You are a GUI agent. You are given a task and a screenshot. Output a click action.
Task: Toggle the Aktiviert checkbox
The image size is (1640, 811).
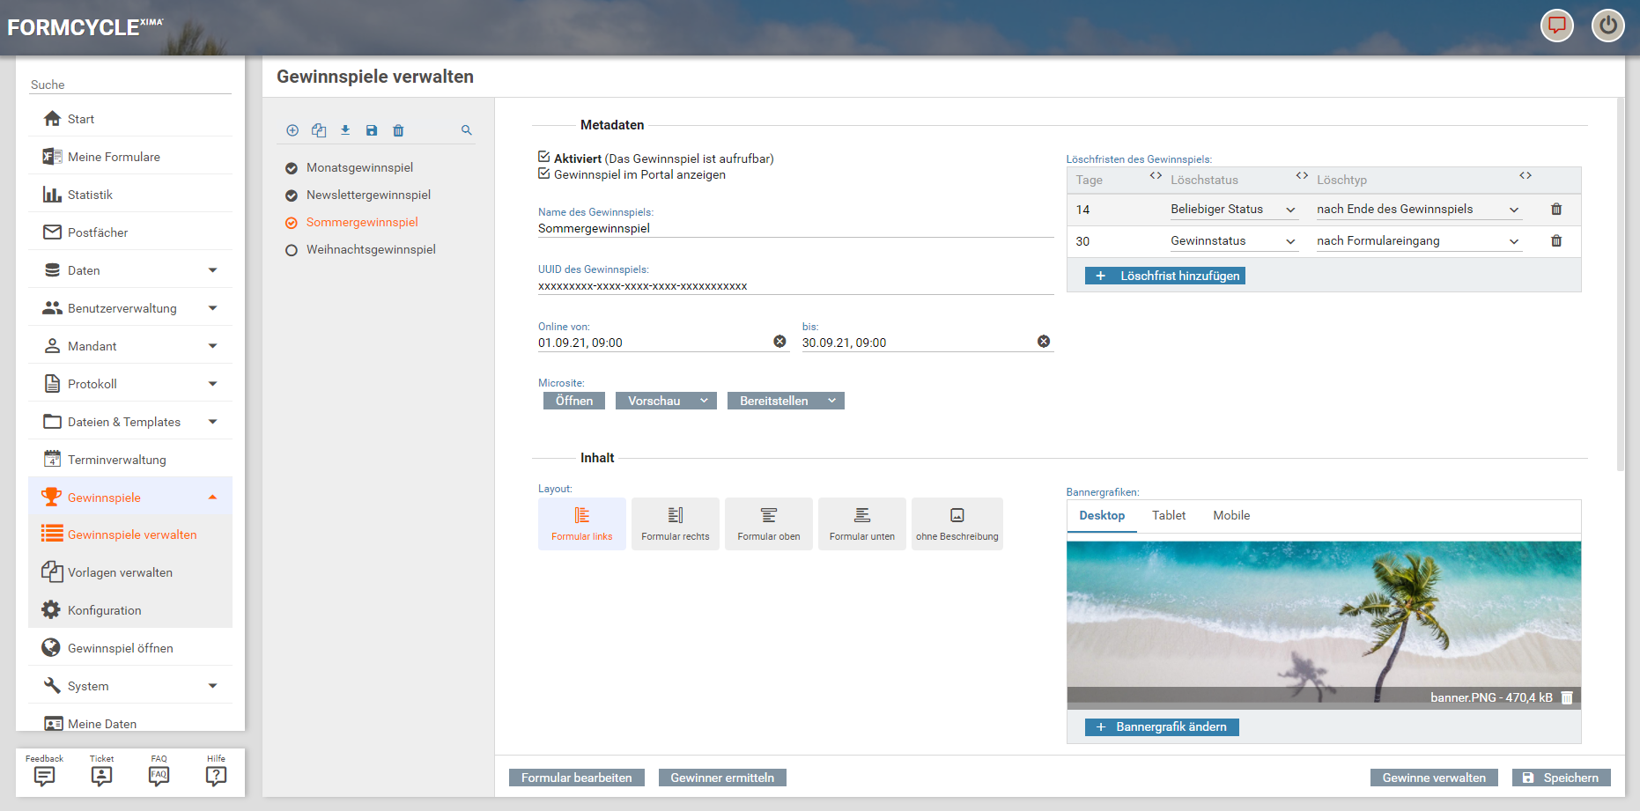coord(544,158)
